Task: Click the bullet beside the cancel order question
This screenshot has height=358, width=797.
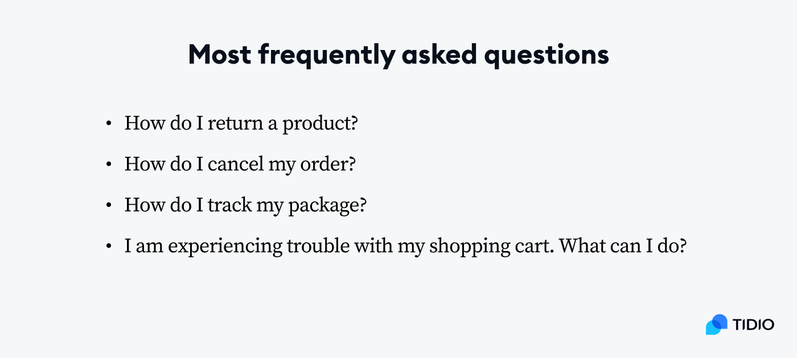Action: click(108, 164)
